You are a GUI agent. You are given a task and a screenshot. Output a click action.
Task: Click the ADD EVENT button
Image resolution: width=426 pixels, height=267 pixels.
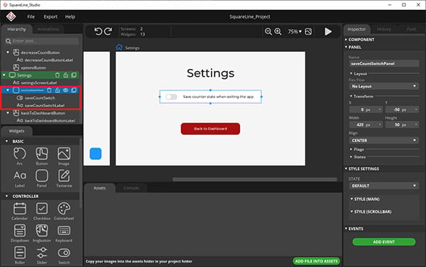coord(383,241)
